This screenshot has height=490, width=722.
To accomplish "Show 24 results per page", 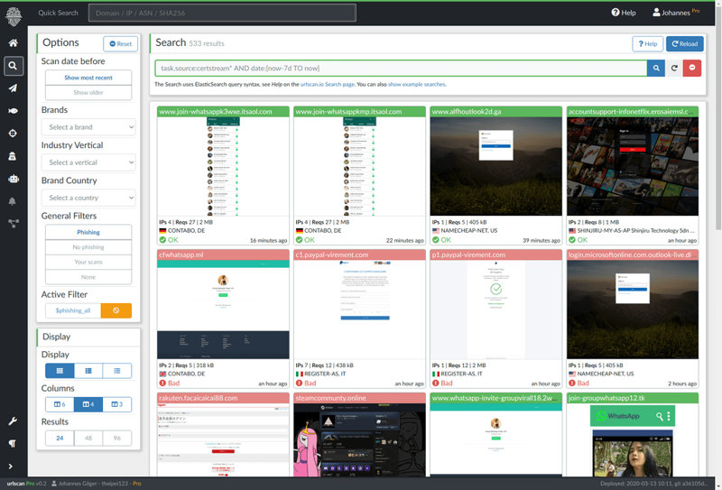I will coord(60,438).
